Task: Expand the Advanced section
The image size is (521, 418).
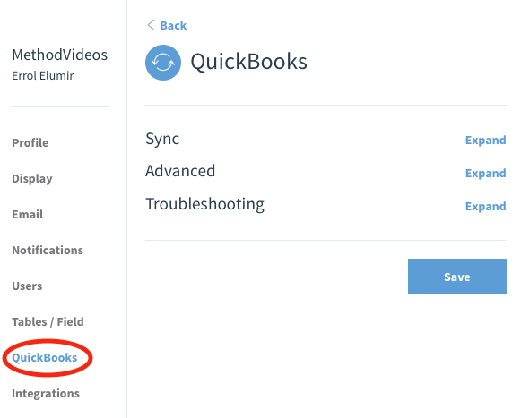Action: pyautogui.click(x=485, y=174)
